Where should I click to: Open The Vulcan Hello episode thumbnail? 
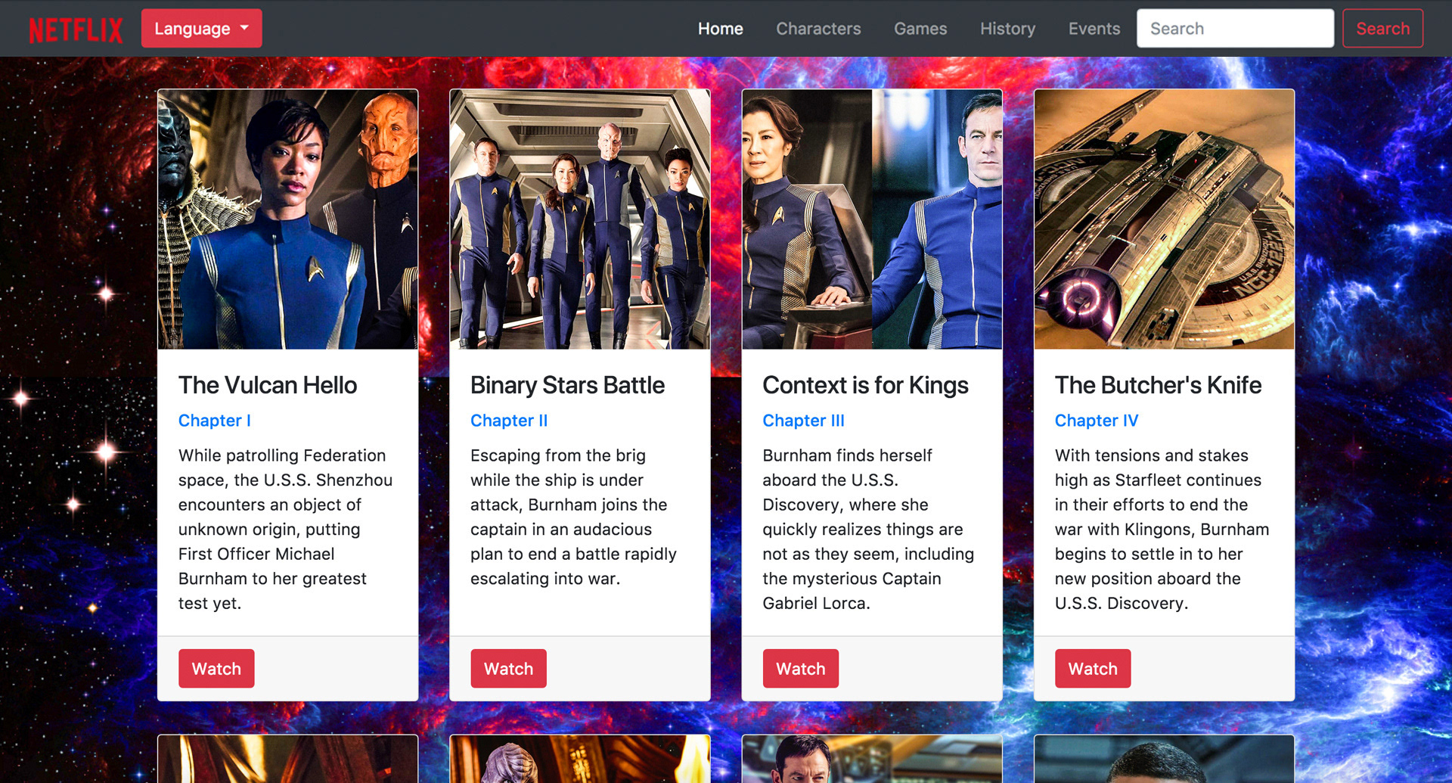tap(287, 219)
